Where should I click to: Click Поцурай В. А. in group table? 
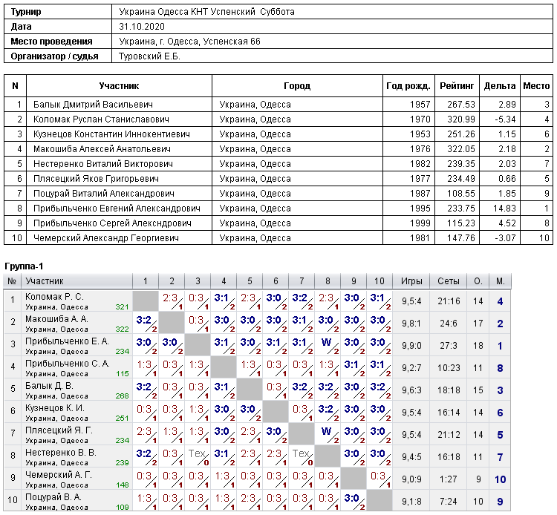click(x=53, y=497)
